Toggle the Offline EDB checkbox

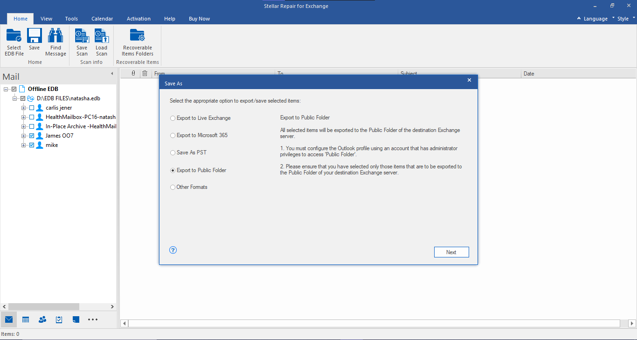click(x=14, y=89)
